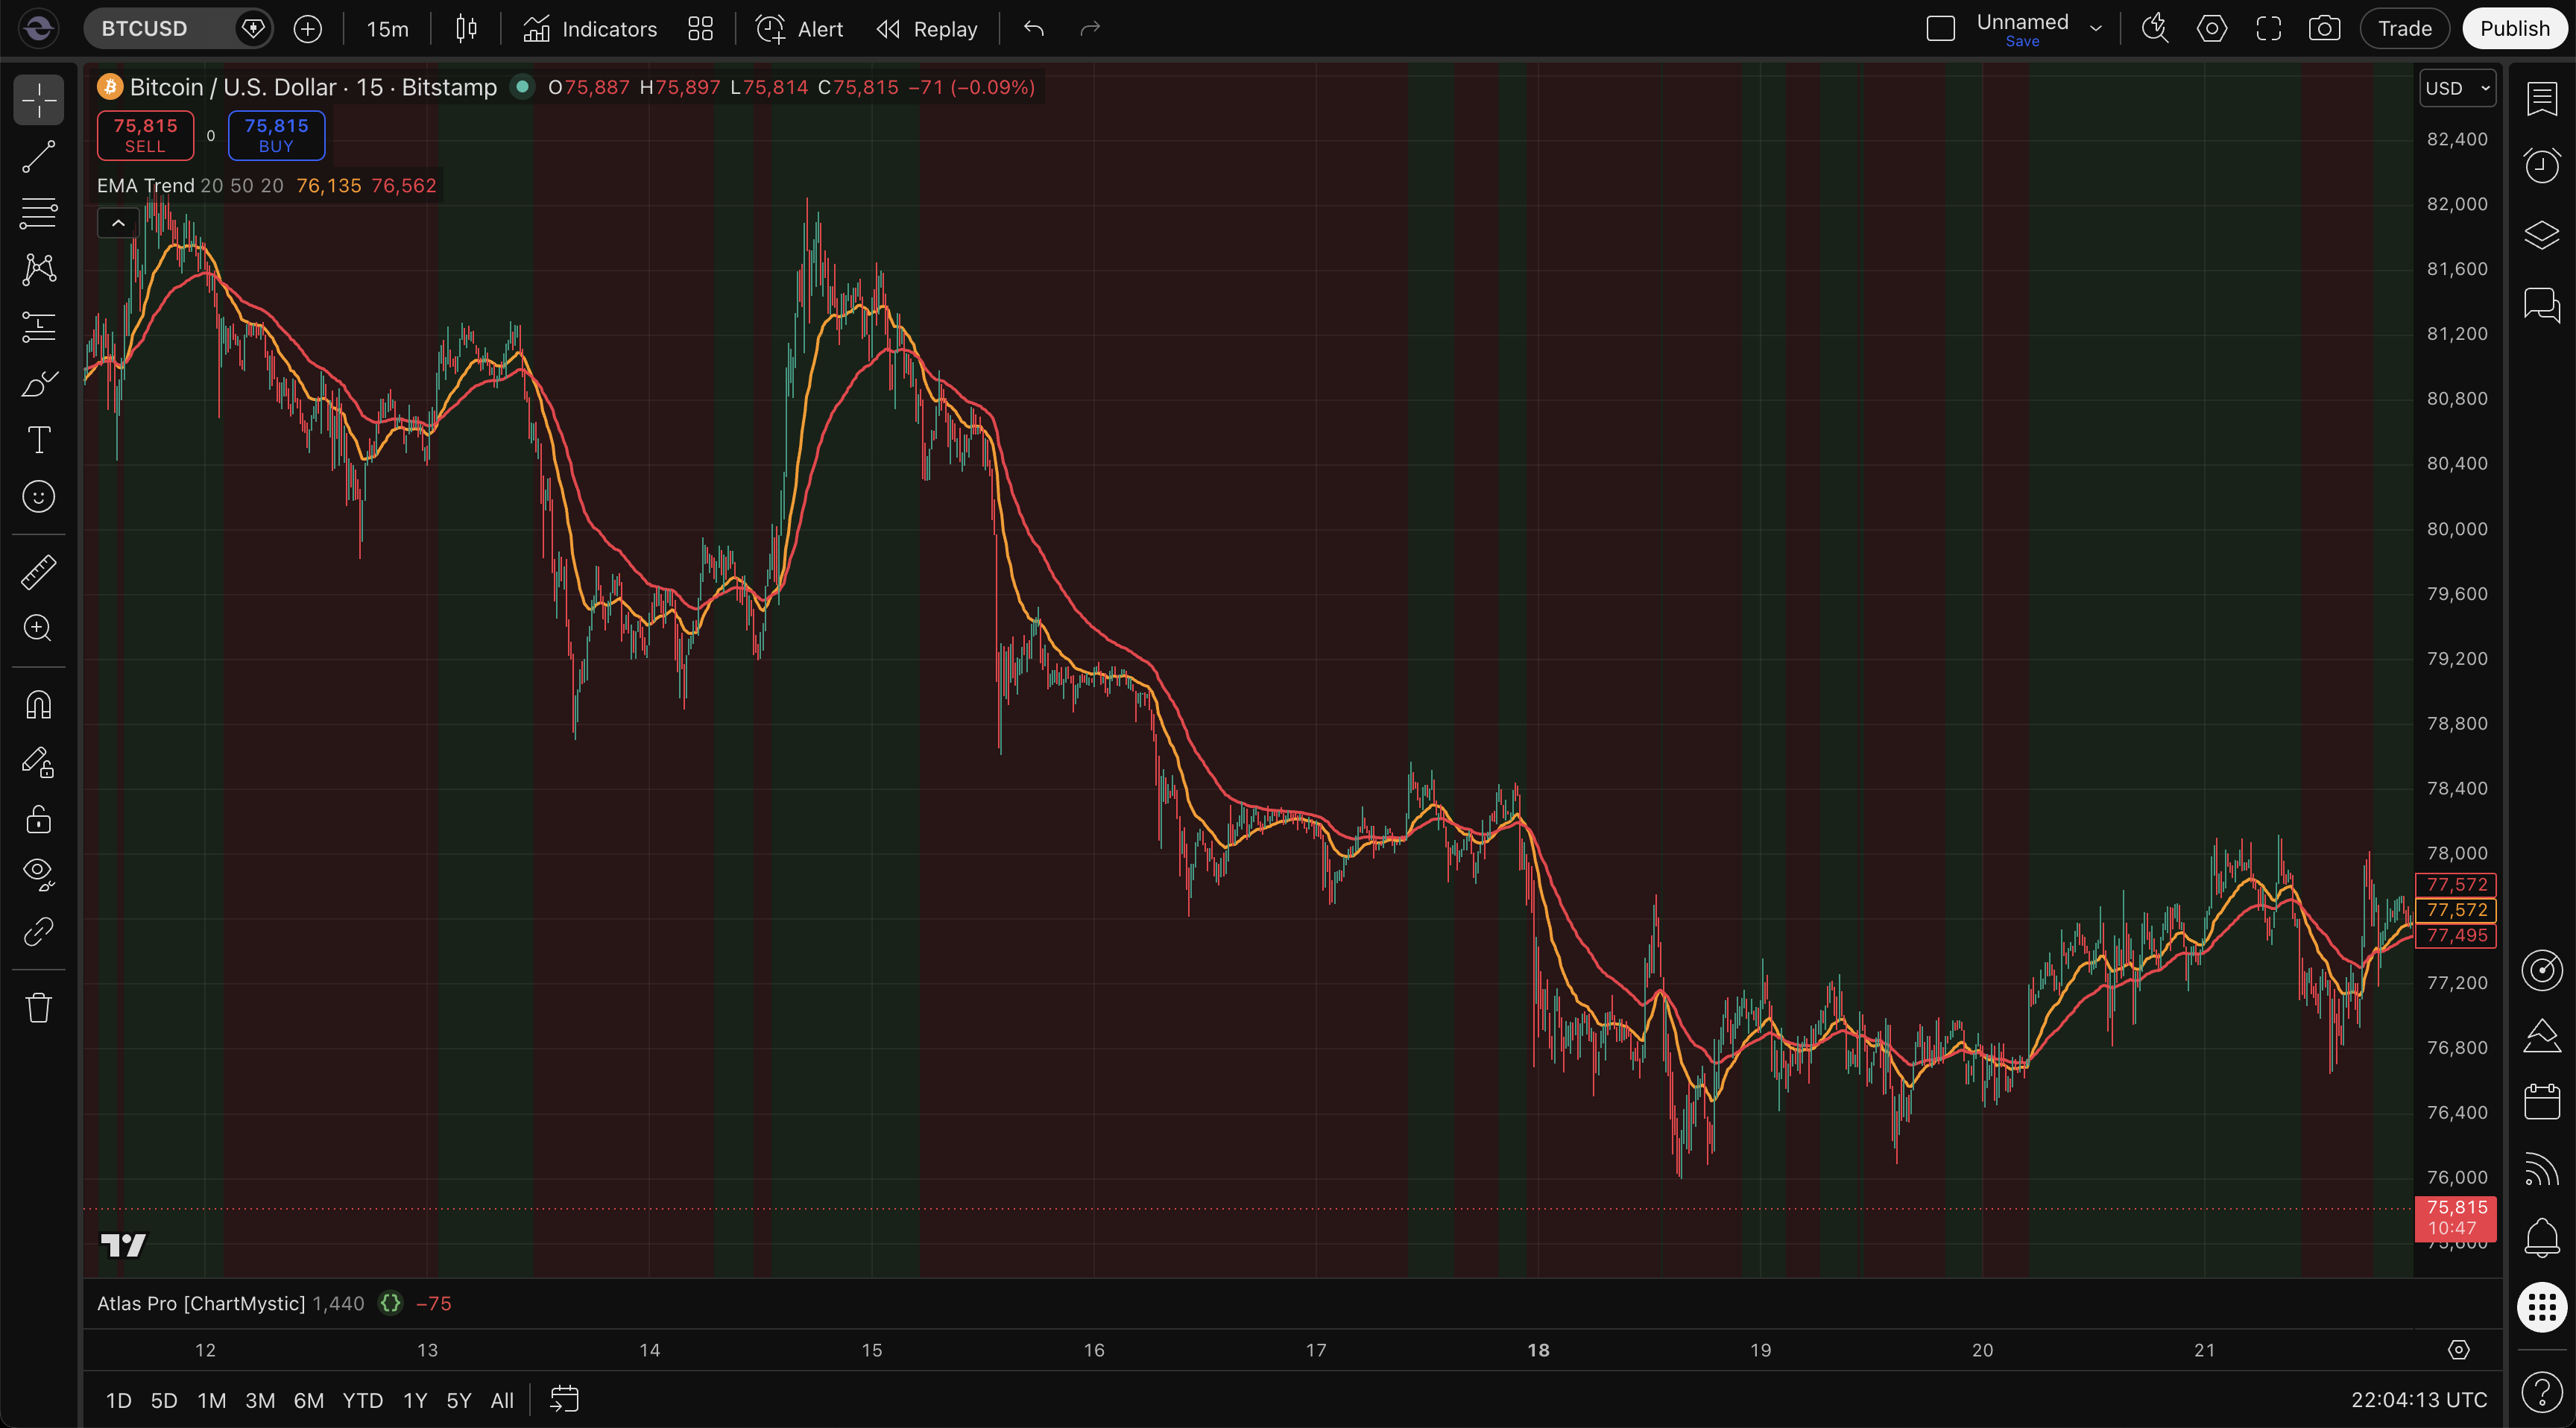Select the text annotation tool
The height and width of the screenshot is (1428, 2576).
click(38, 440)
